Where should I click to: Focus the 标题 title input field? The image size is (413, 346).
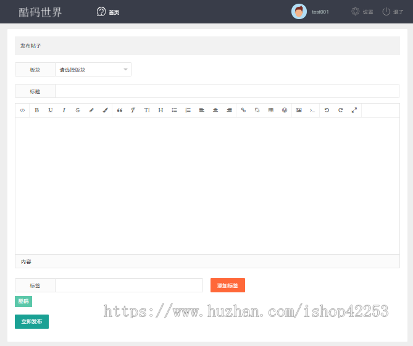[x=227, y=91]
